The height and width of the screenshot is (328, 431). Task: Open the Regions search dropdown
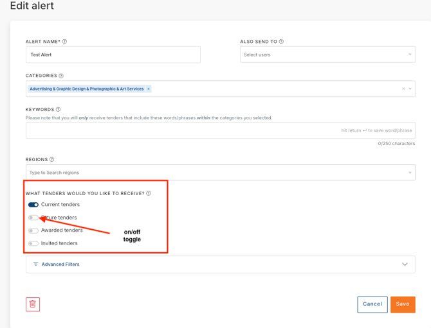pyautogui.click(x=219, y=173)
